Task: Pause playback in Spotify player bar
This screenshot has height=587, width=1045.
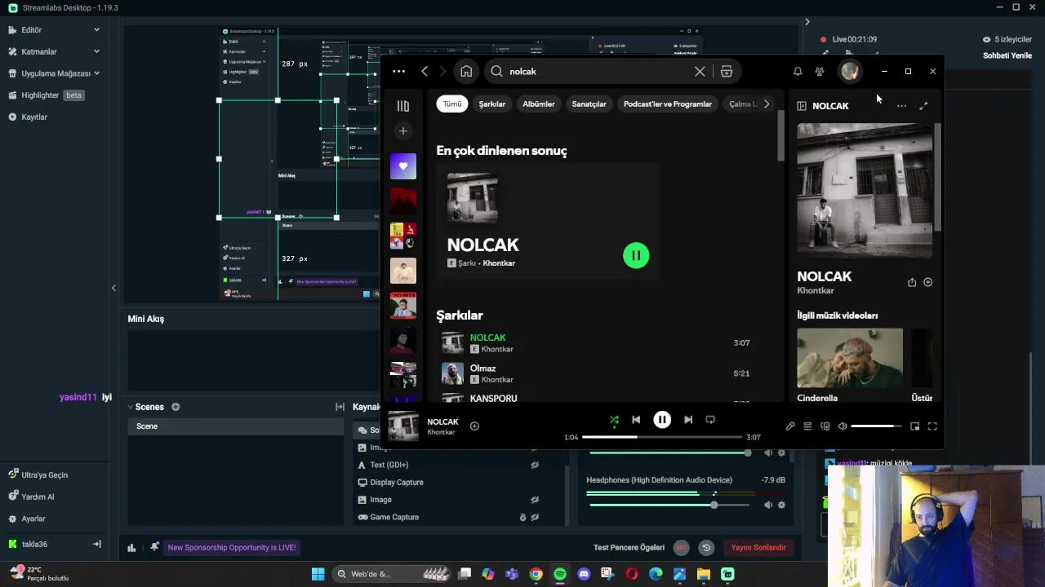Action: tap(662, 420)
